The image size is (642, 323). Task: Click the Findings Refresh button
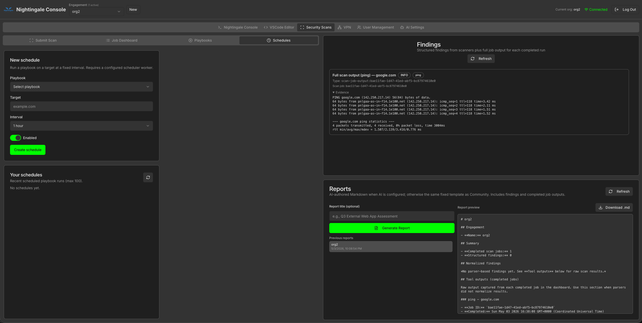coord(481,59)
